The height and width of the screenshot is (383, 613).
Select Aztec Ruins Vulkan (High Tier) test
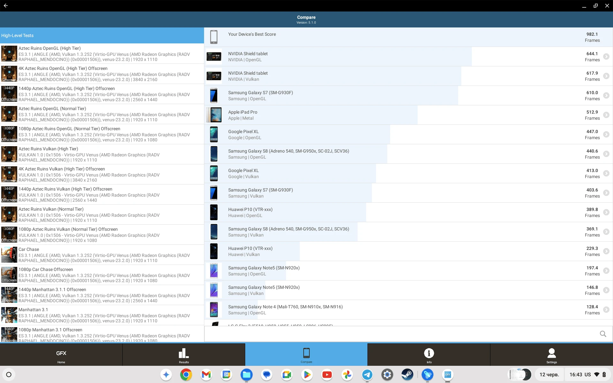(102, 154)
